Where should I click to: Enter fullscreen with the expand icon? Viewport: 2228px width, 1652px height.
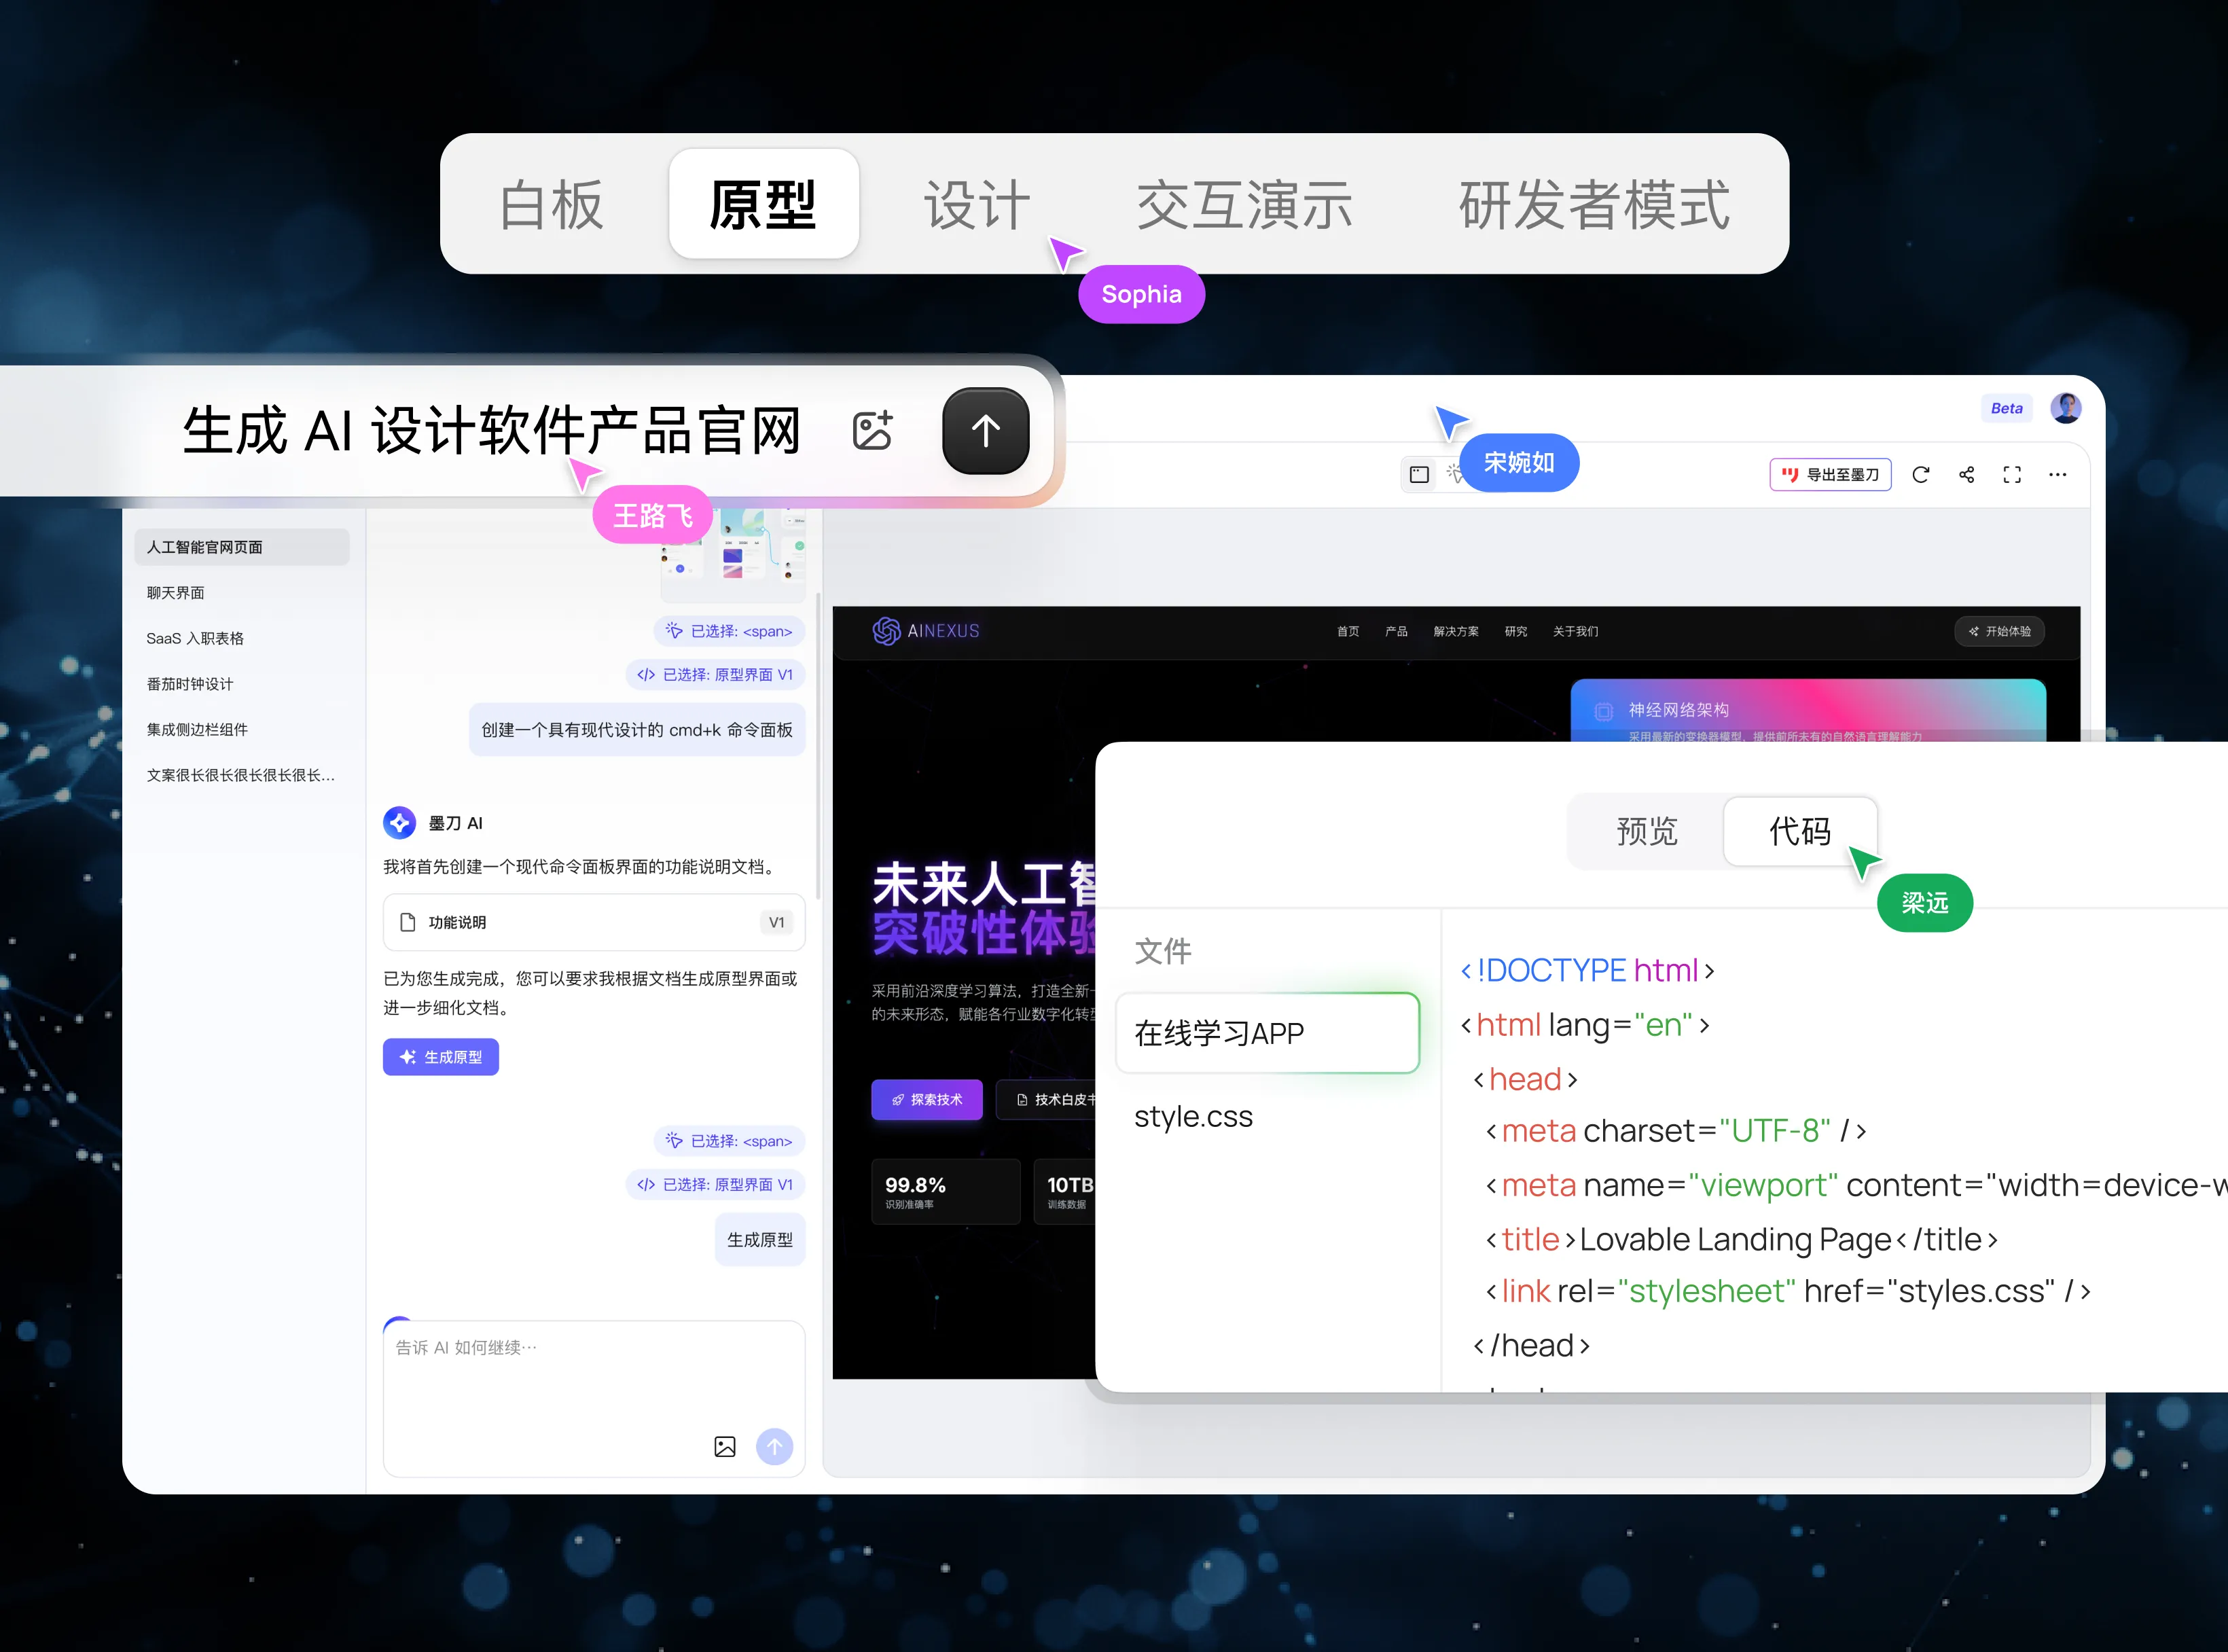2012,475
